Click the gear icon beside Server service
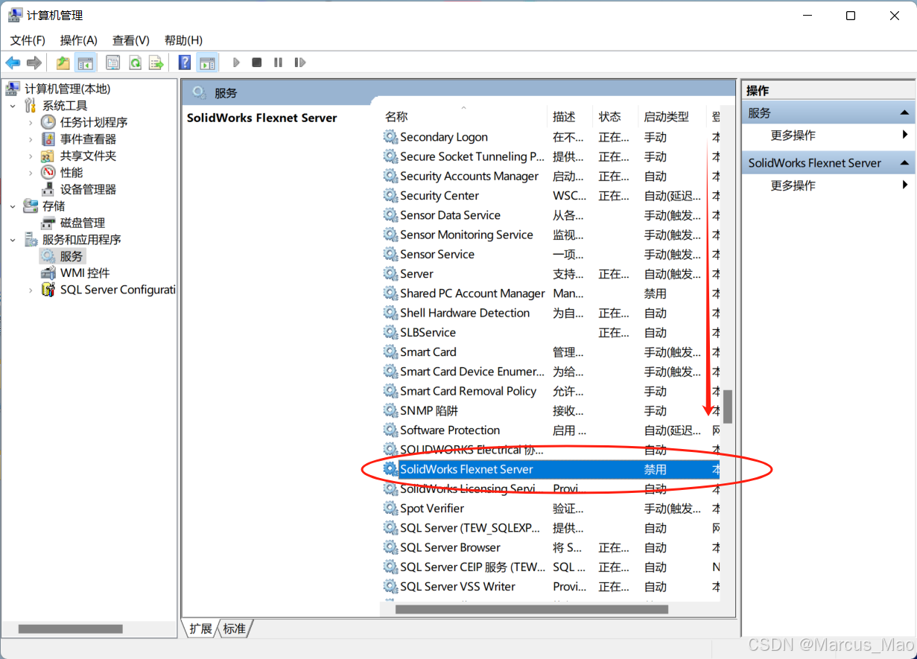 pos(390,274)
